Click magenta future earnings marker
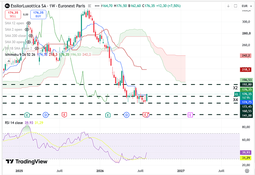255x175 pixels. (x=190, y=115)
